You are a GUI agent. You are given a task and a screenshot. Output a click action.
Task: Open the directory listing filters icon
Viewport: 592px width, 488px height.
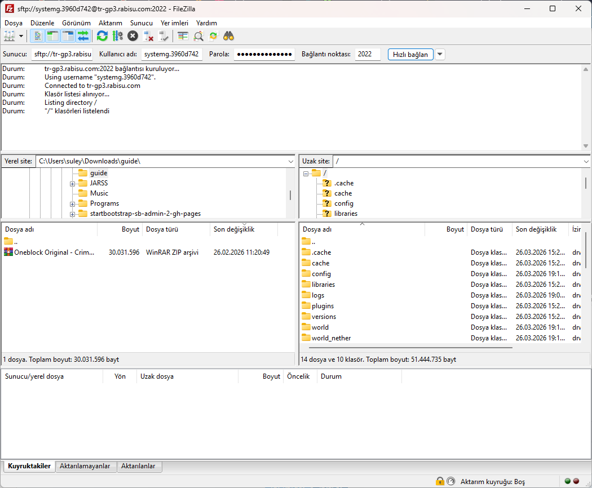tap(183, 36)
